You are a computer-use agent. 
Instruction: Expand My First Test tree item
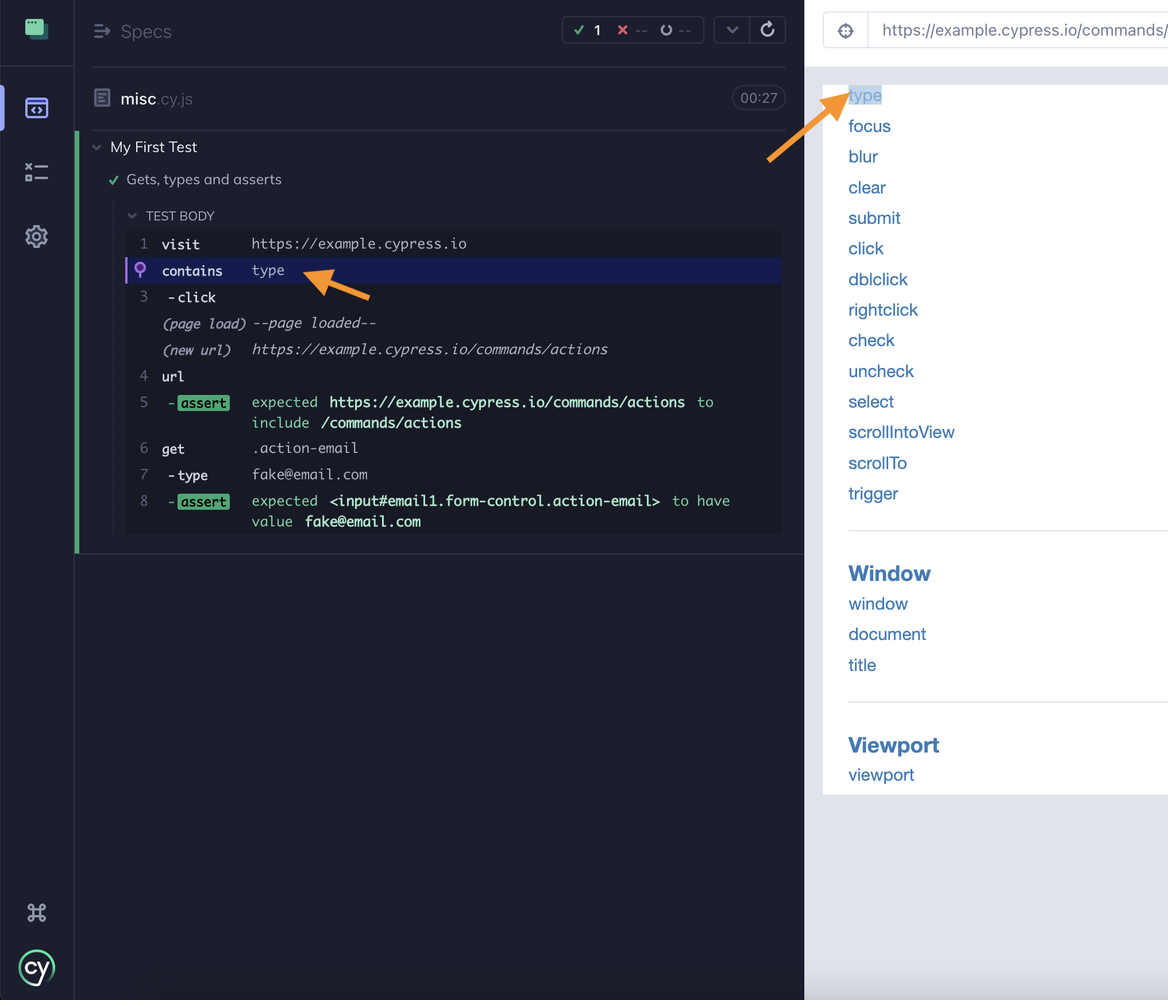click(97, 147)
